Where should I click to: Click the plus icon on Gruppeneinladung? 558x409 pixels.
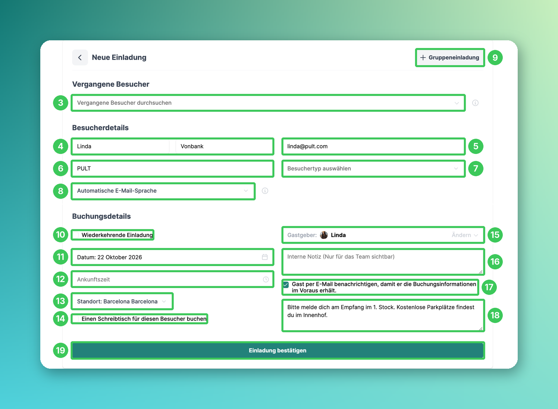pyautogui.click(x=423, y=58)
